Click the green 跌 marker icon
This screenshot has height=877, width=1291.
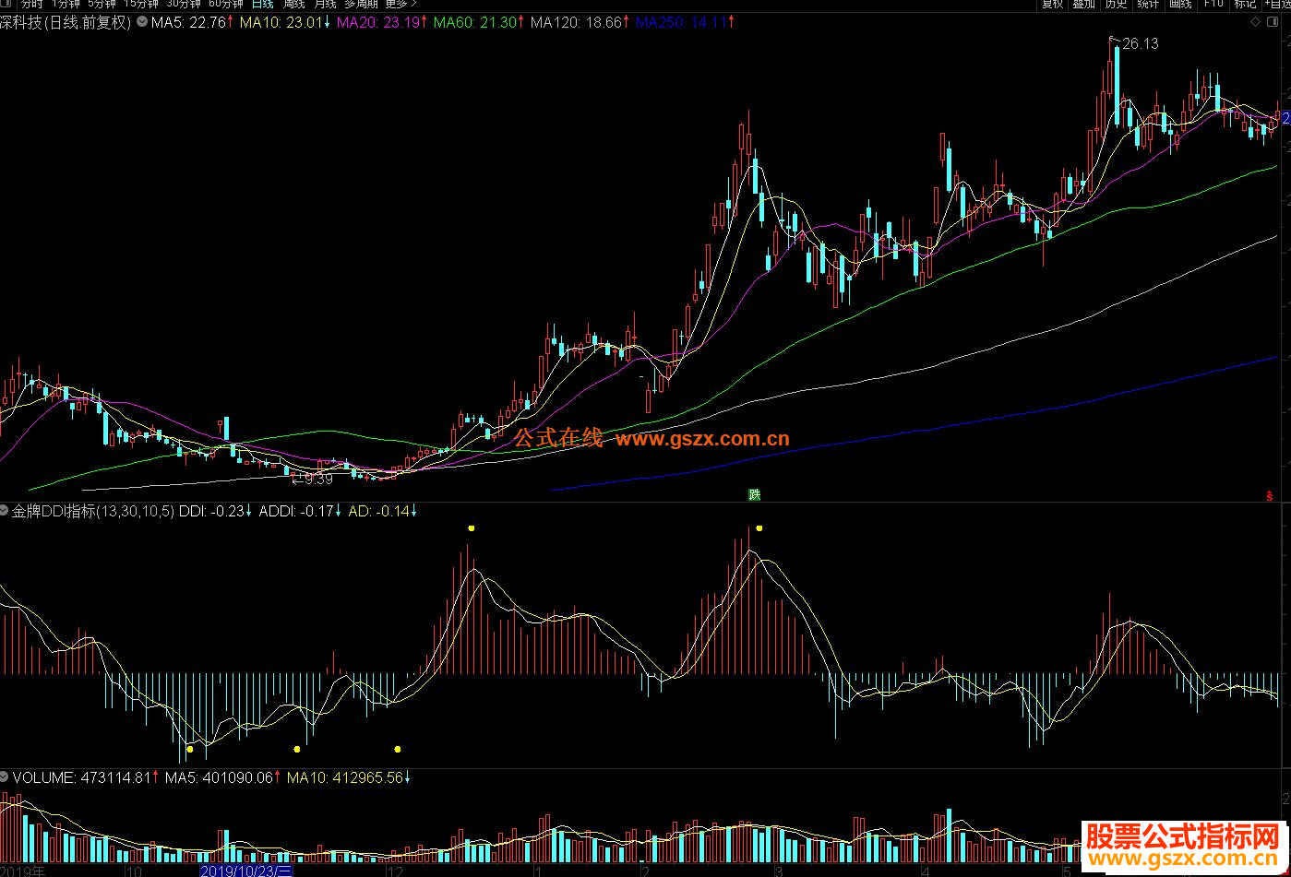click(755, 495)
